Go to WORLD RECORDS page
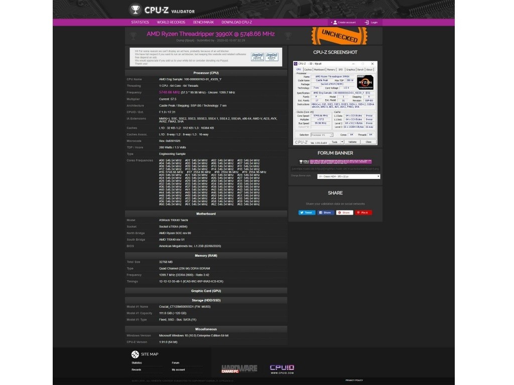Viewport: 514px width, 385px height. click(171, 22)
